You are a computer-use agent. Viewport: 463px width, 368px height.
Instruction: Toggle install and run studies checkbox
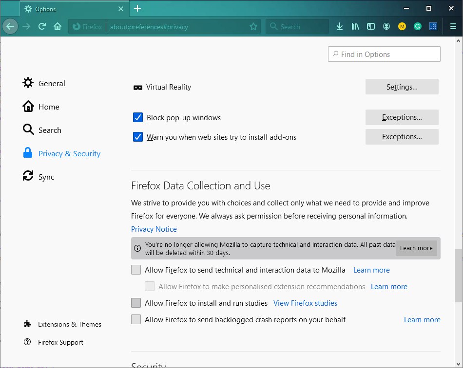pos(136,303)
